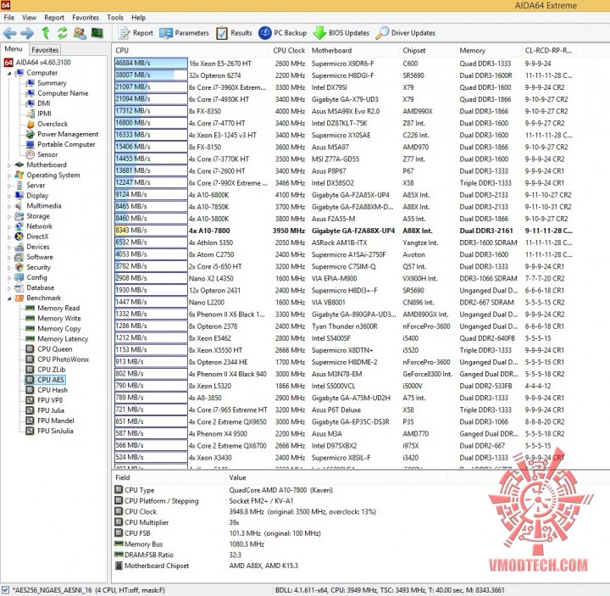This screenshot has height=596, width=610.
Task: Launch PC Backup from toolbar
Action: 282,33
